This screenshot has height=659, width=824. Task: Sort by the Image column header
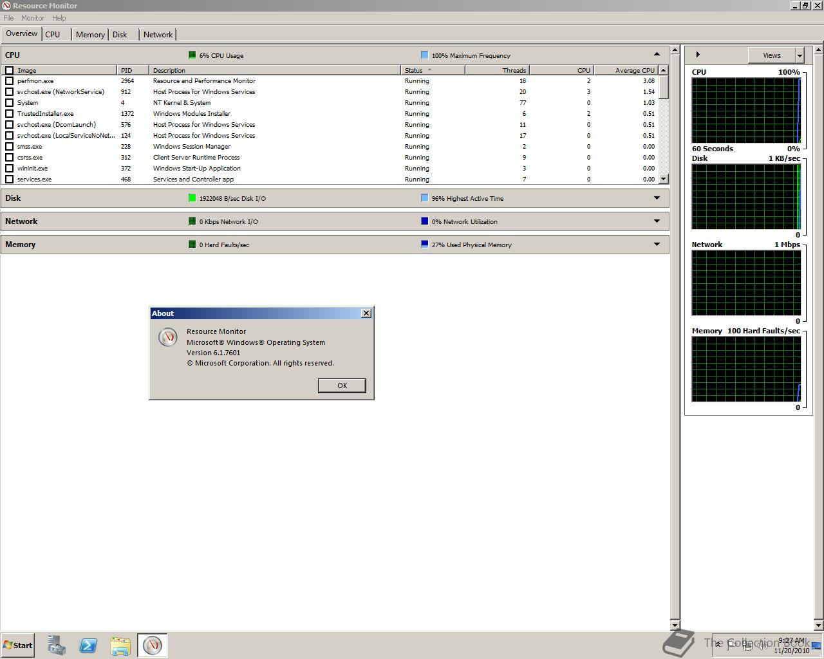click(x=66, y=70)
